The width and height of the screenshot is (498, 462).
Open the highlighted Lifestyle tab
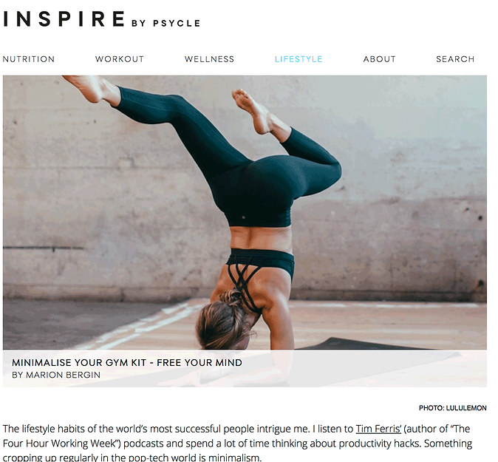point(299,59)
